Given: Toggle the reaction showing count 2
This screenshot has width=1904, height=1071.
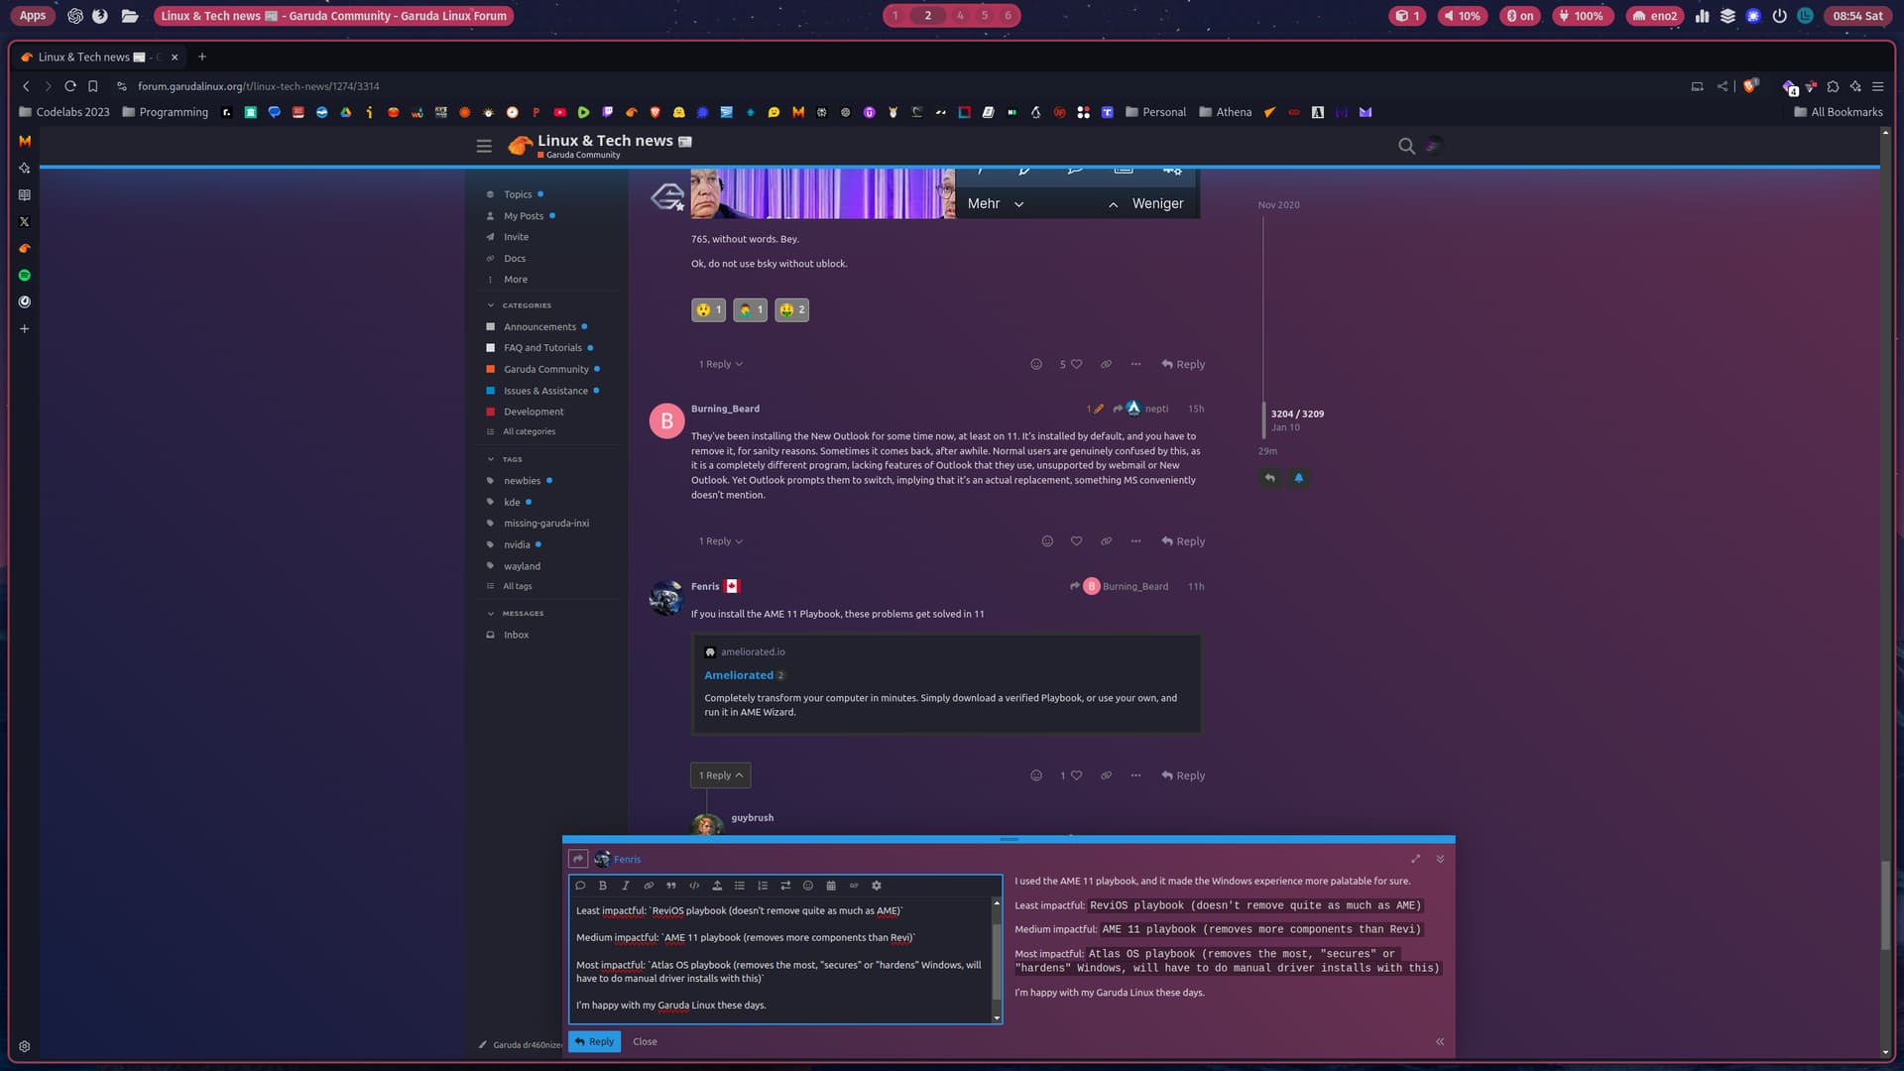Looking at the screenshot, I should pos(791,309).
